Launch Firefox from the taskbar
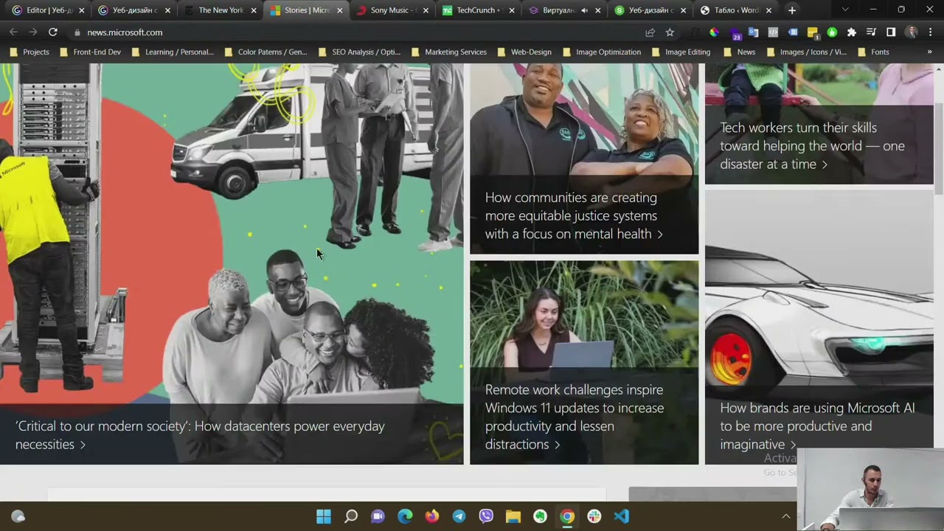Viewport: 944px width, 531px height. tap(431, 516)
